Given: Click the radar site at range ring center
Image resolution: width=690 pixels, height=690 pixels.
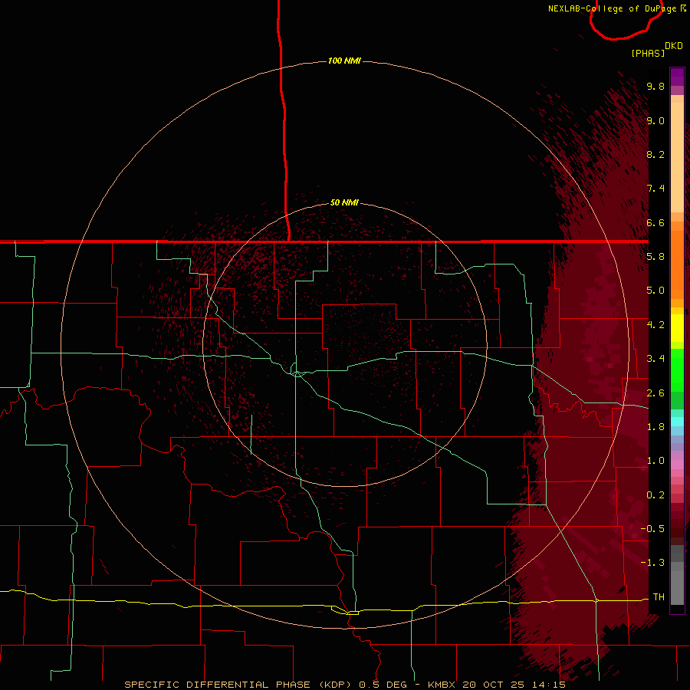Looking at the screenshot, I should (344, 344).
